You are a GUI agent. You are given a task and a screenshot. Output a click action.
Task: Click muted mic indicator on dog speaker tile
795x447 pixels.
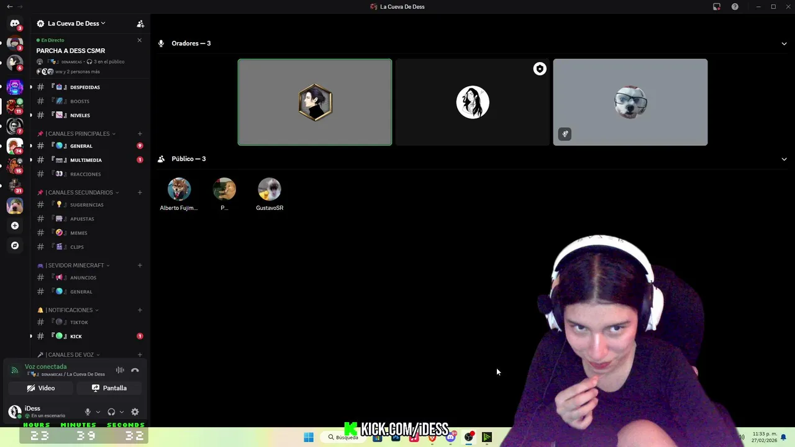(565, 133)
